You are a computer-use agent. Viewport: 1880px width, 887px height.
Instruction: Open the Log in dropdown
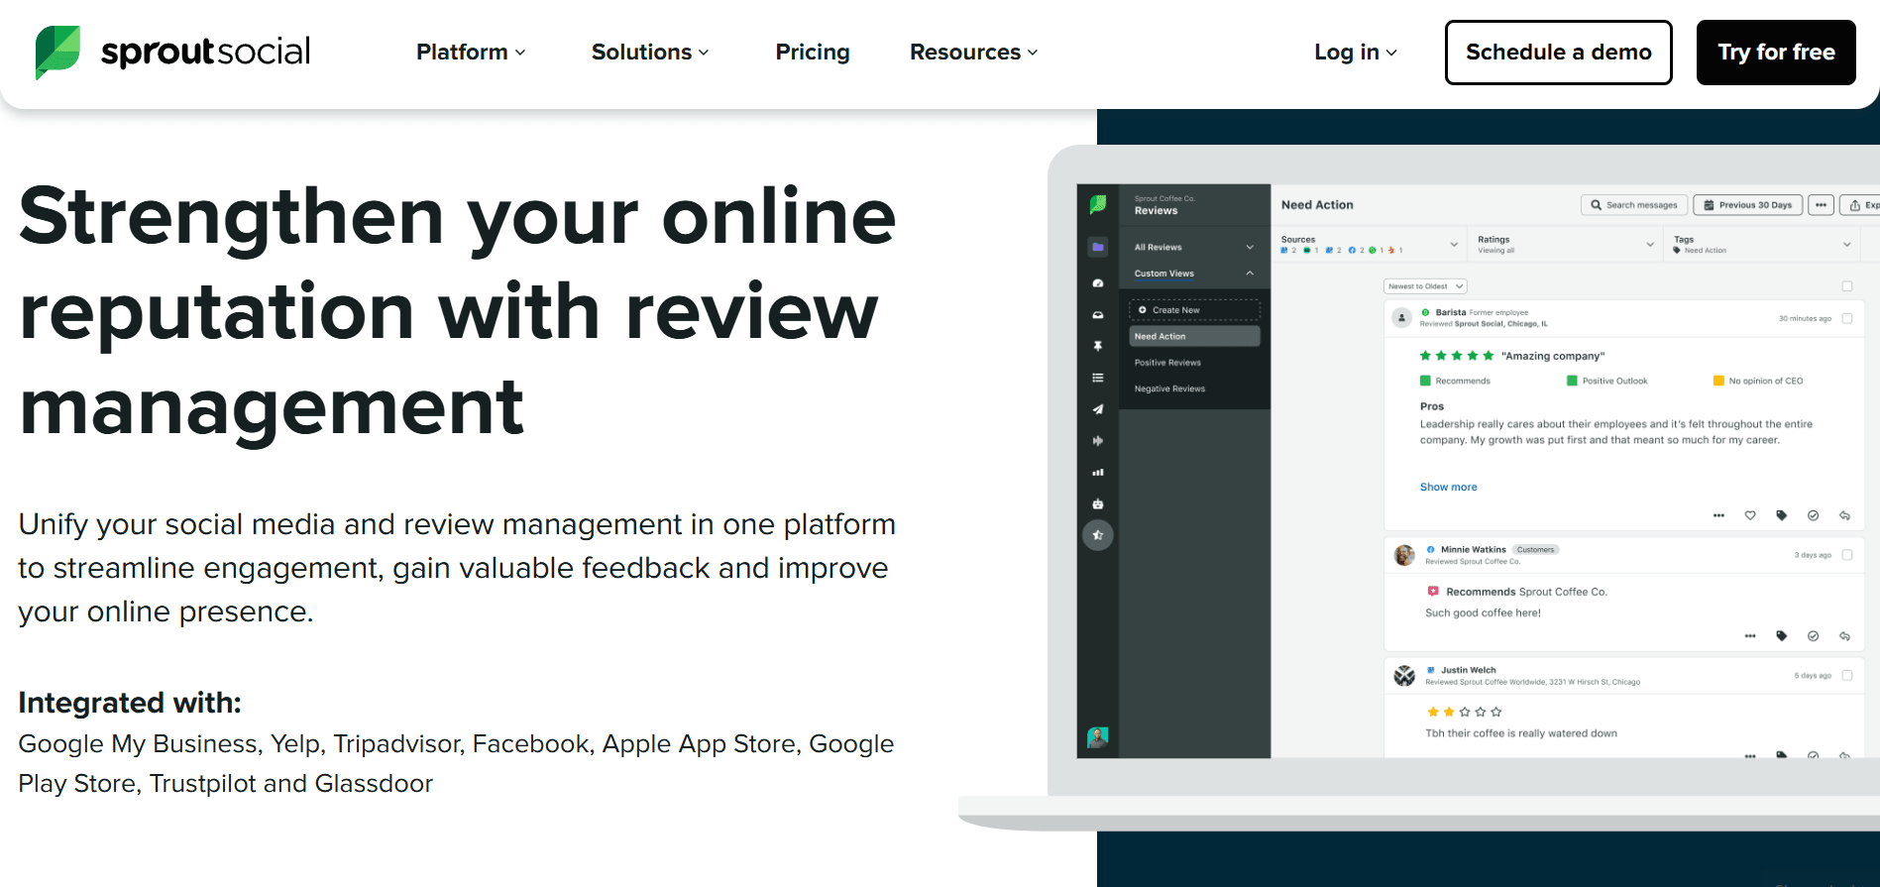click(1355, 52)
